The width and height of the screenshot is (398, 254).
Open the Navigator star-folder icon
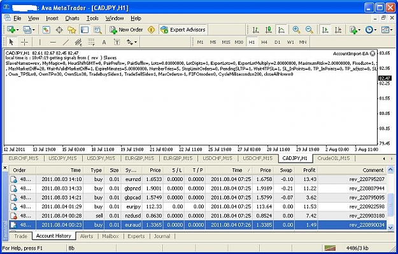coord(71,30)
